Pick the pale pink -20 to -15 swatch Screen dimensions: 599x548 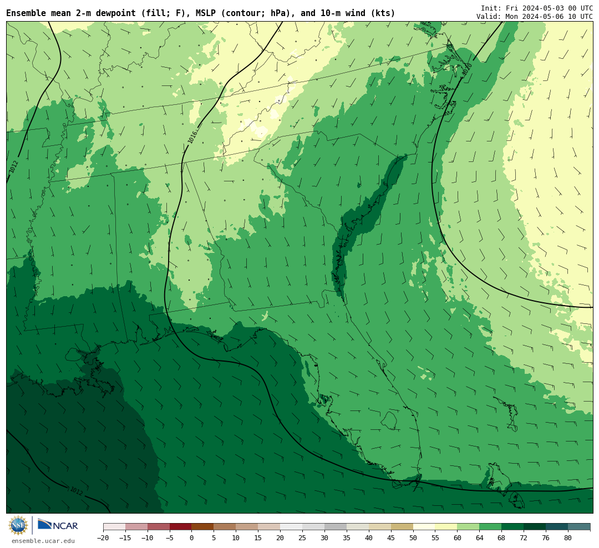tap(114, 526)
